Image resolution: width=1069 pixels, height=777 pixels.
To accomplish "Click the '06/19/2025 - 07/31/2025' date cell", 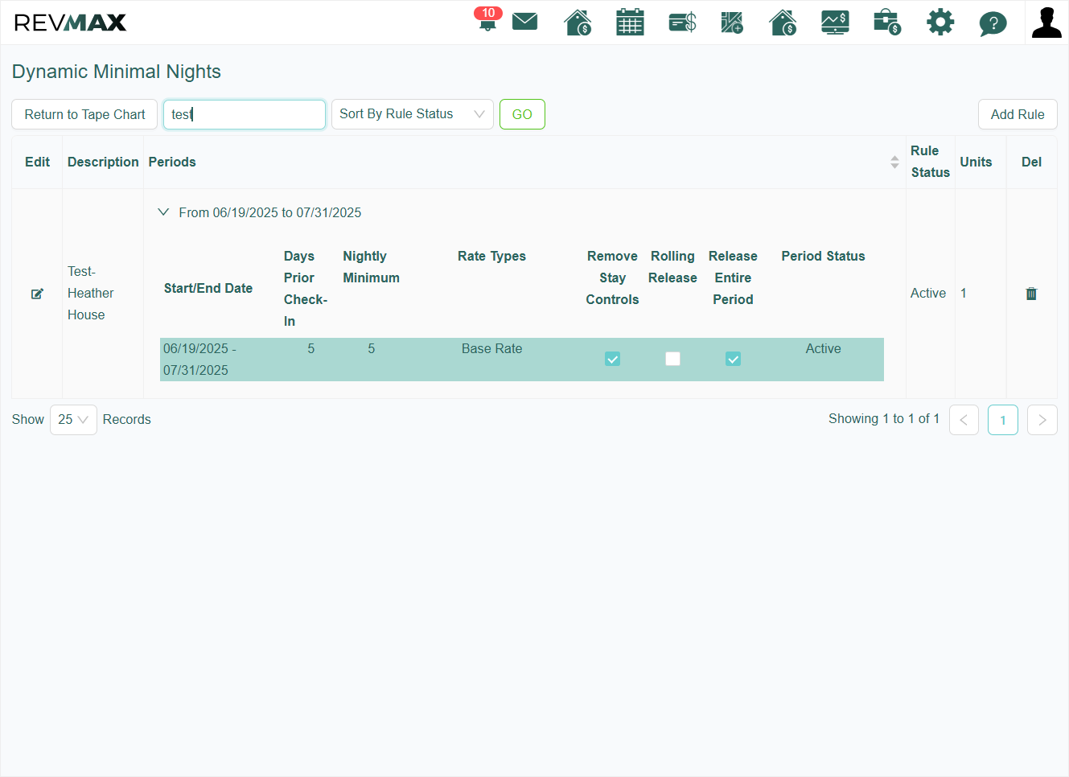I will pyautogui.click(x=199, y=360).
